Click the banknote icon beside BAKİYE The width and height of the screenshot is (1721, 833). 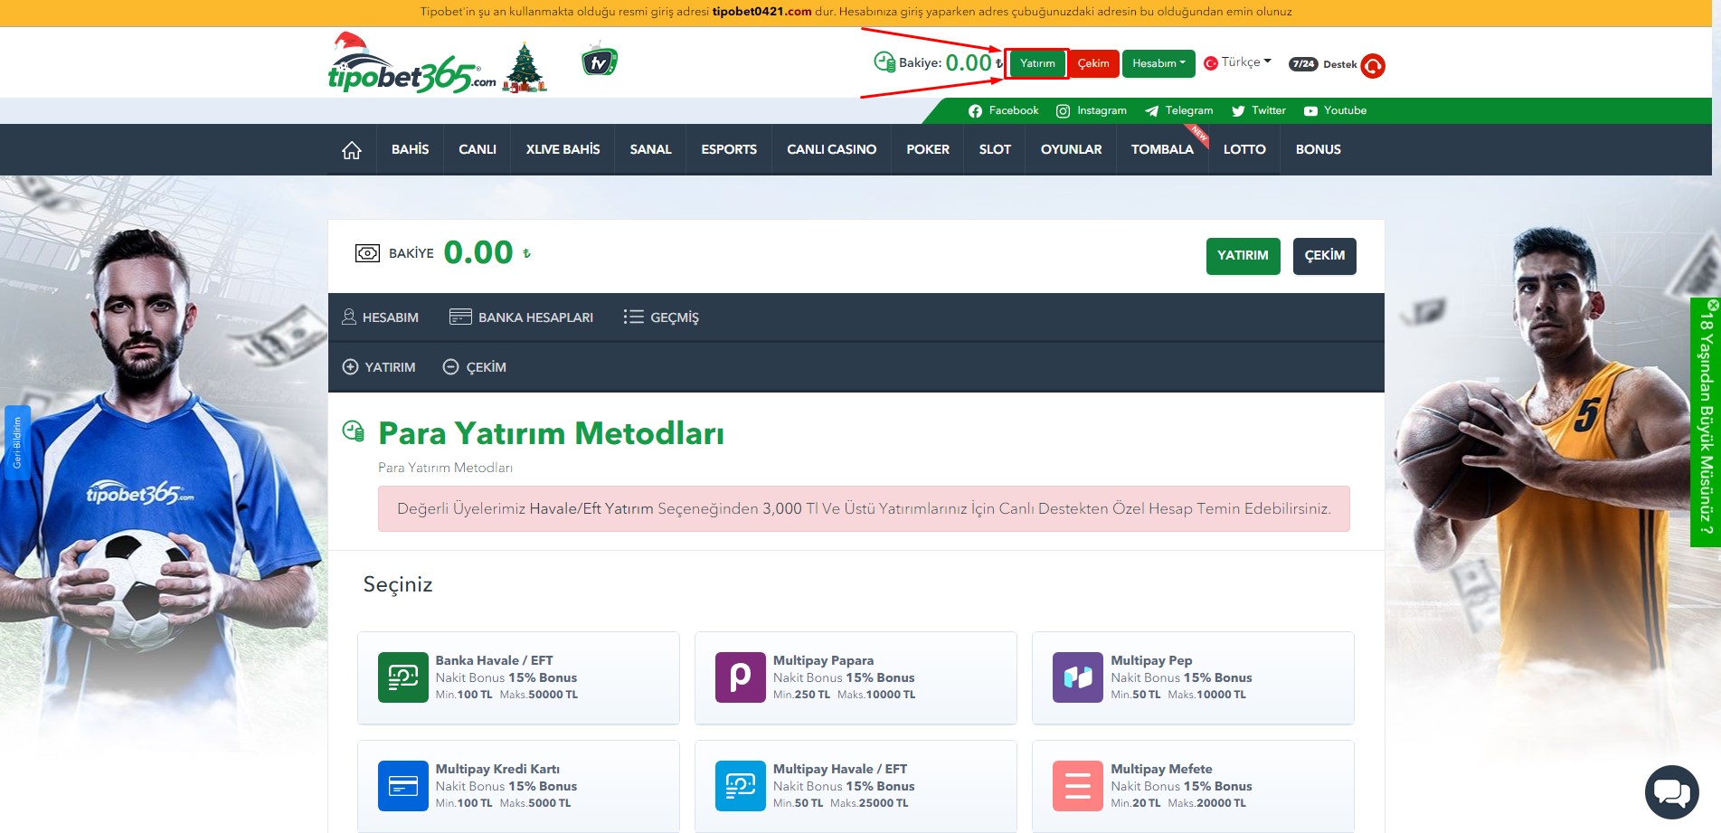(367, 253)
